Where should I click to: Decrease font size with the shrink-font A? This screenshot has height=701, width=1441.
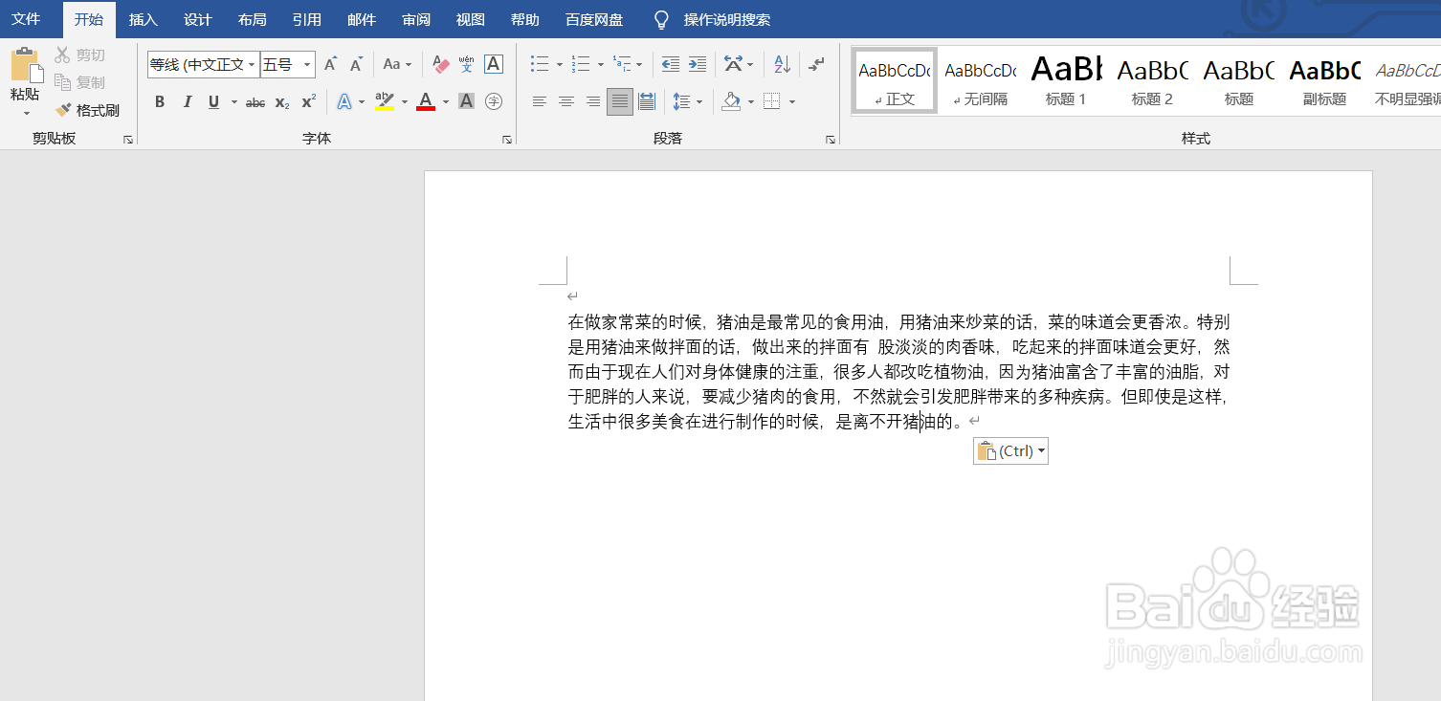pyautogui.click(x=356, y=64)
